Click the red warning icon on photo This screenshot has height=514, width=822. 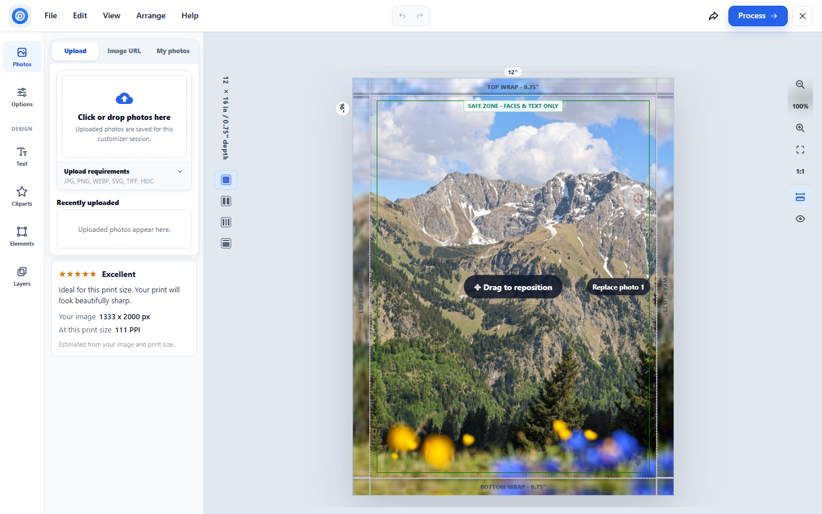click(638, 198)
